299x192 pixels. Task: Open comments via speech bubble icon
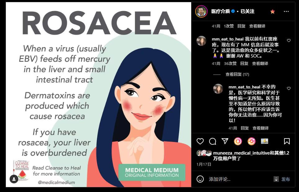213,141
